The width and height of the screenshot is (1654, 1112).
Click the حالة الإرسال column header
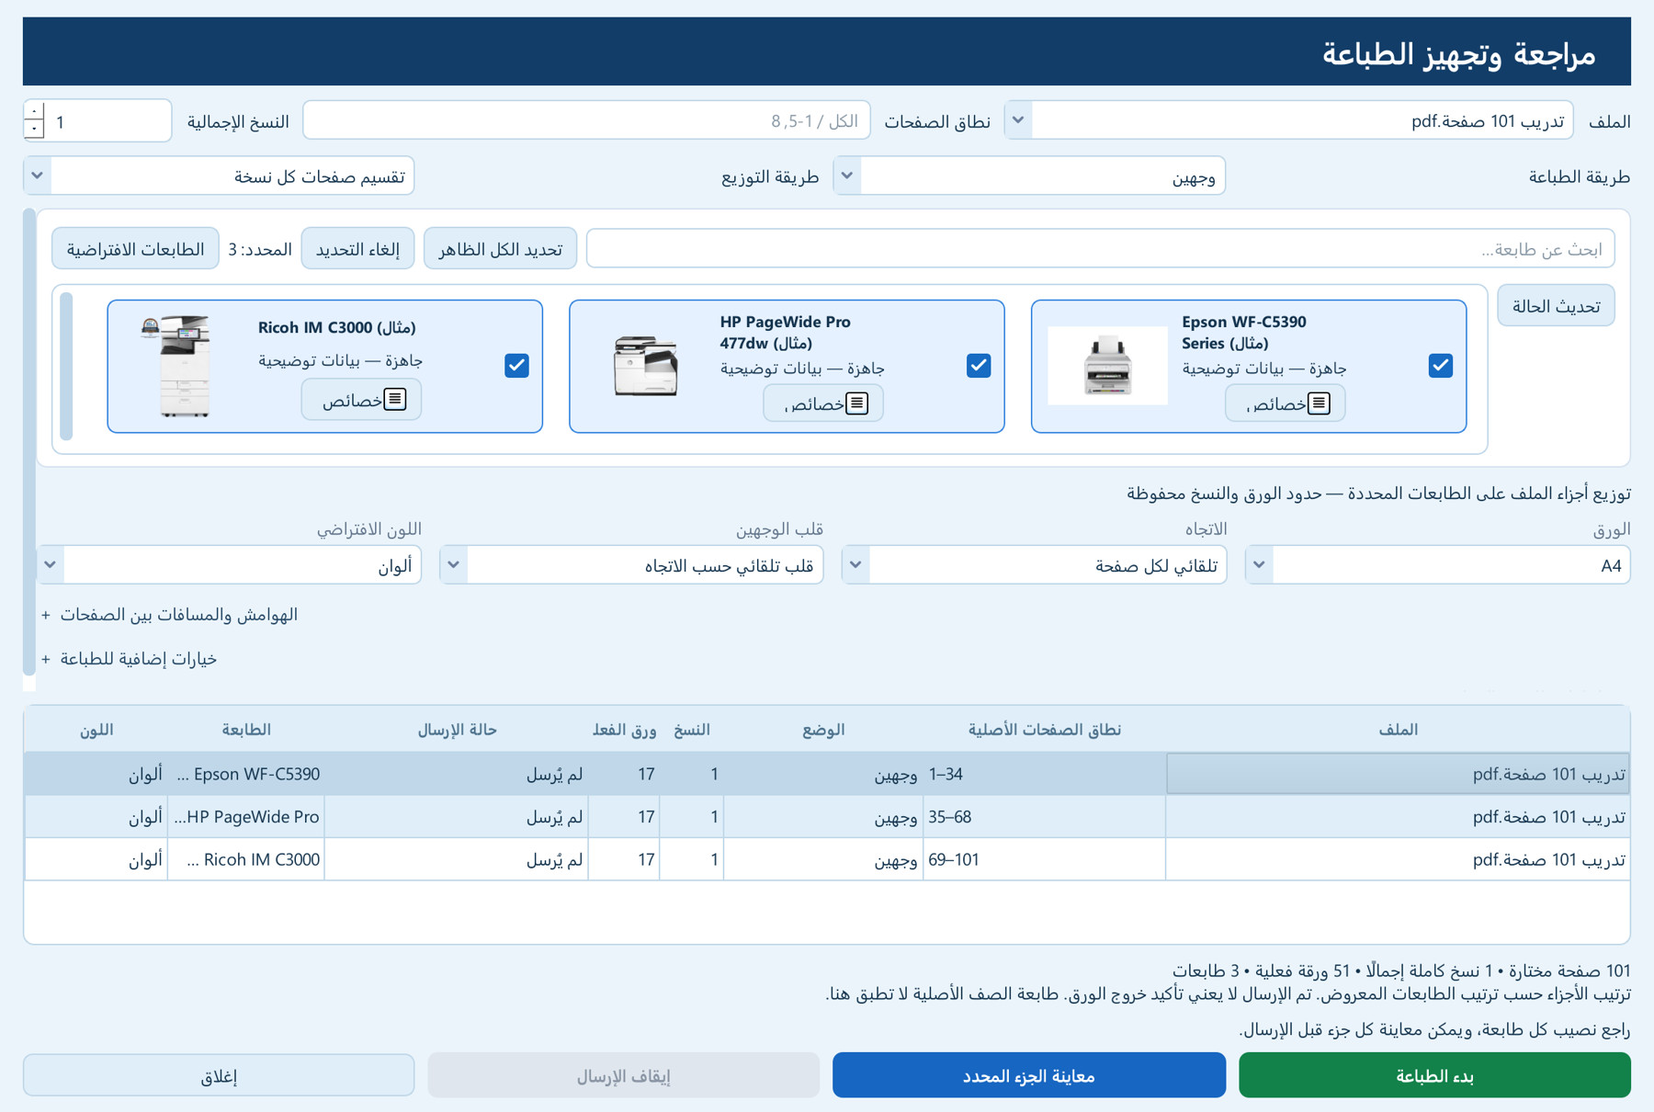click(457, 730)
